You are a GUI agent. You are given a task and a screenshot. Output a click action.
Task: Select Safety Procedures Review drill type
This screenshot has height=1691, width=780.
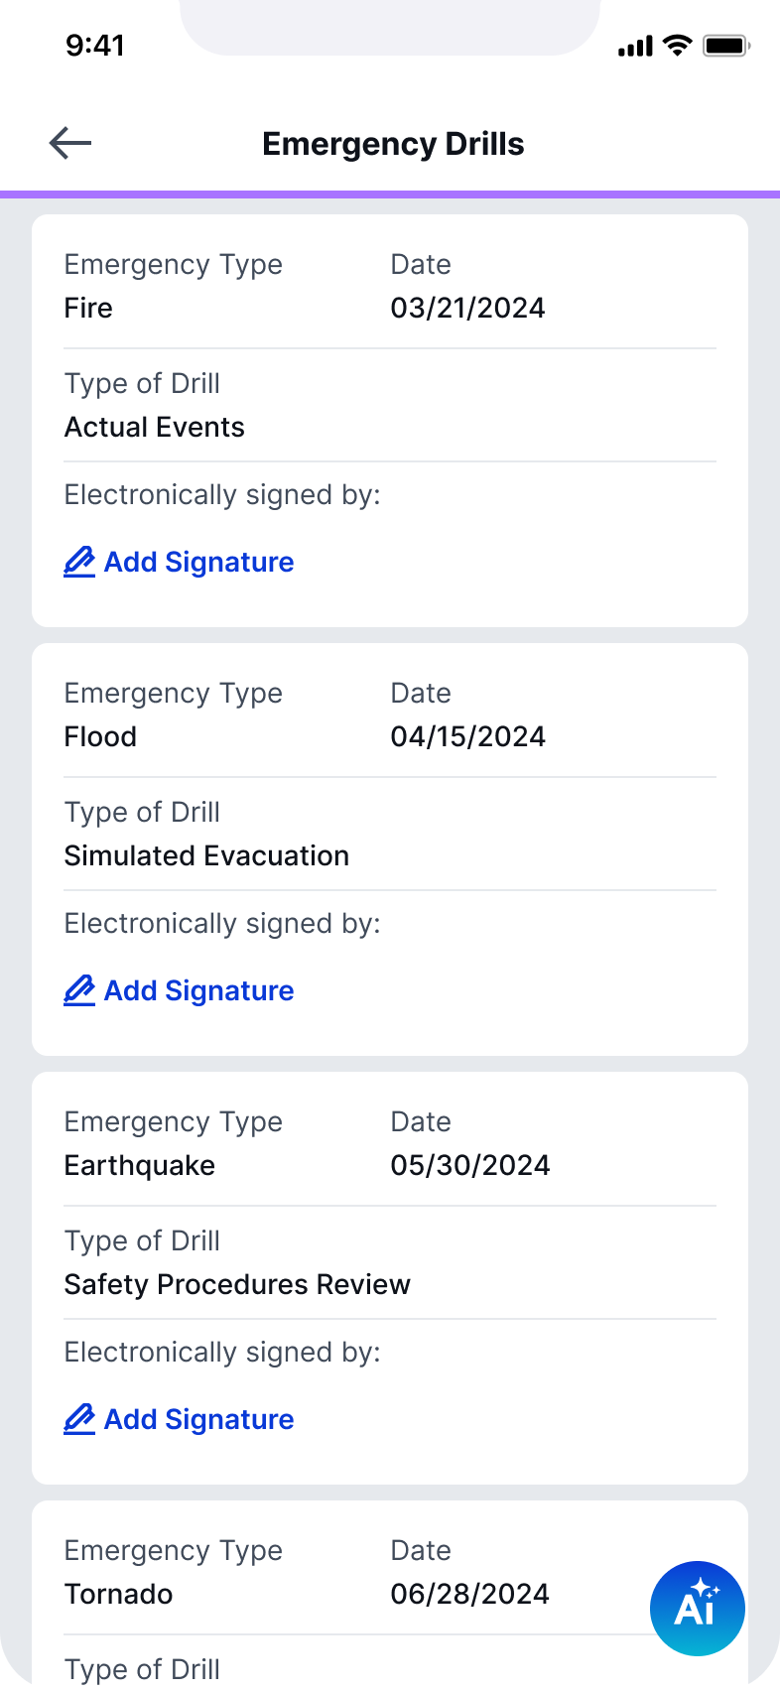coord(237,1284)
